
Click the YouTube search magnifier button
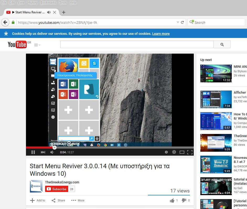click(x=222, y=45)
